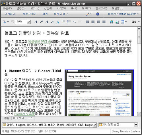Screen dimensions: 142x135
Task: Open the table icon dropdown arrow
Action: point(126,22)
